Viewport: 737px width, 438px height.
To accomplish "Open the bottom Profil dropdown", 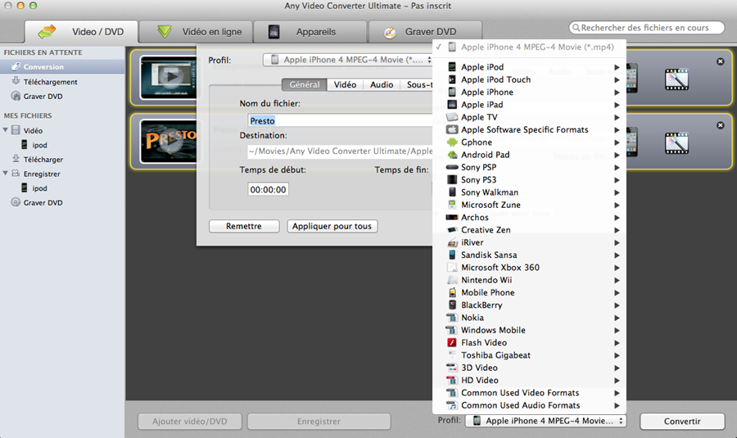I will (x=545, y=421).
